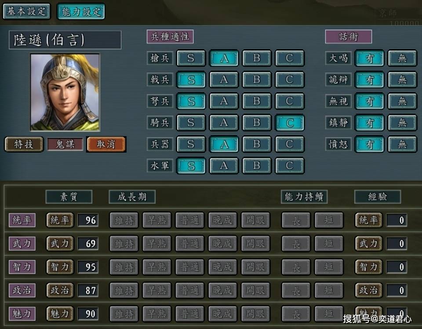Click the 統率 experience button
422x329 pixels.
[368, 220]
